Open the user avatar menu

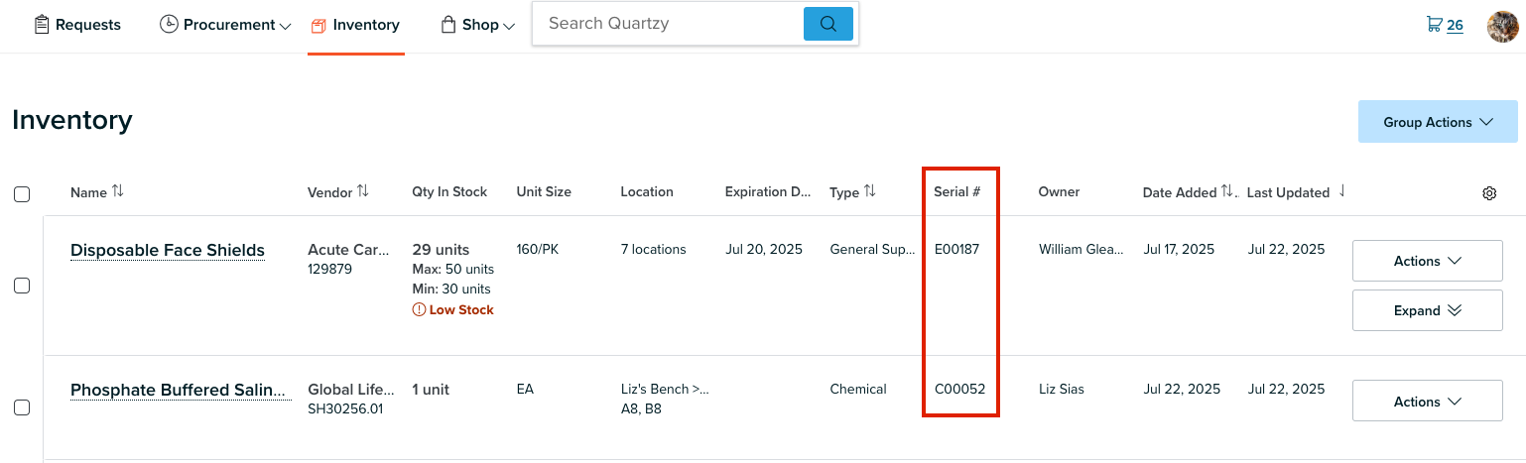(x=1502, y=26)
